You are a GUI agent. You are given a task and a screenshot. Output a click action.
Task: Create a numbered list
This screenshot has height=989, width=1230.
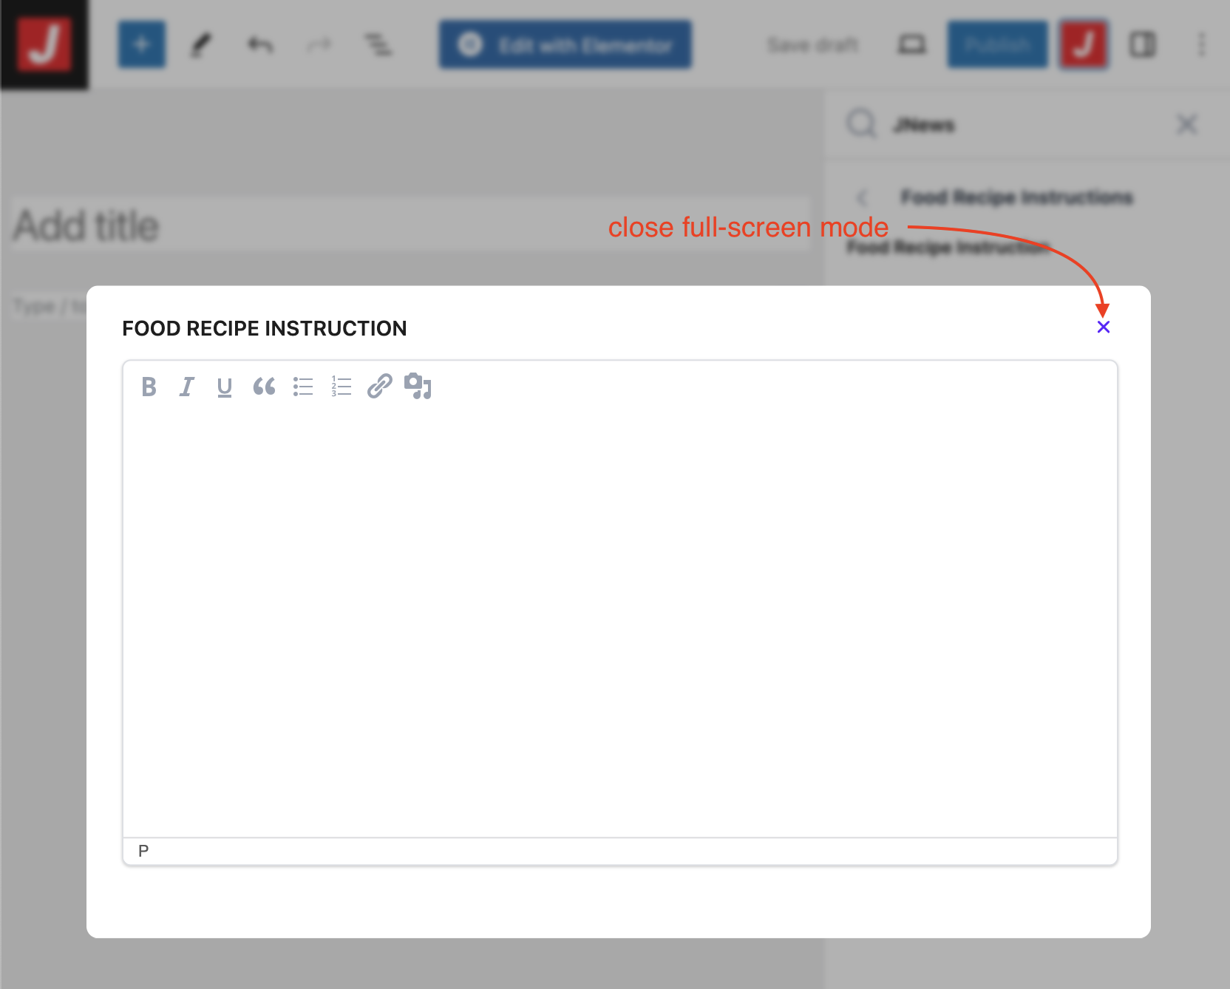342,387
